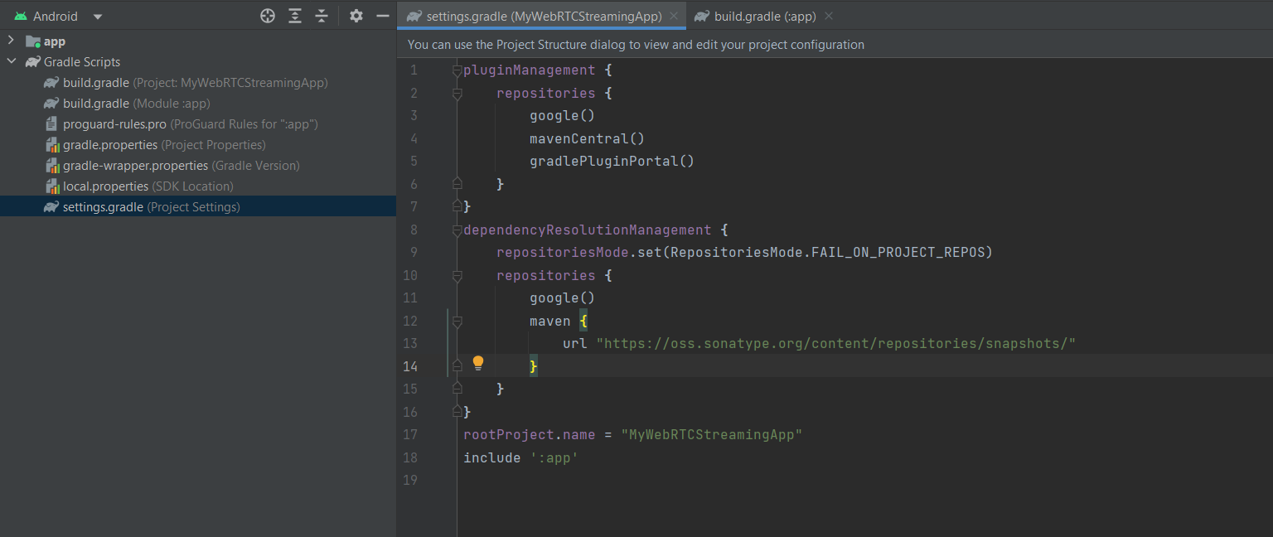Open gradle.properties (Project Properties) file

(x=155, y=145)
